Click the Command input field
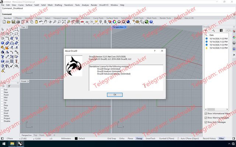Image resolution: width=236 pixels, height=147 pixels. [123, 14]
